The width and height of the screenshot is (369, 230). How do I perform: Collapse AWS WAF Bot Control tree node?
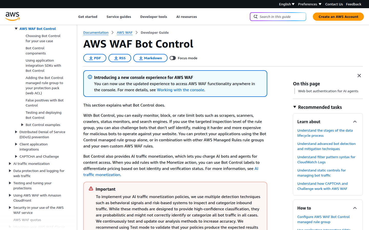click(16, 29)
